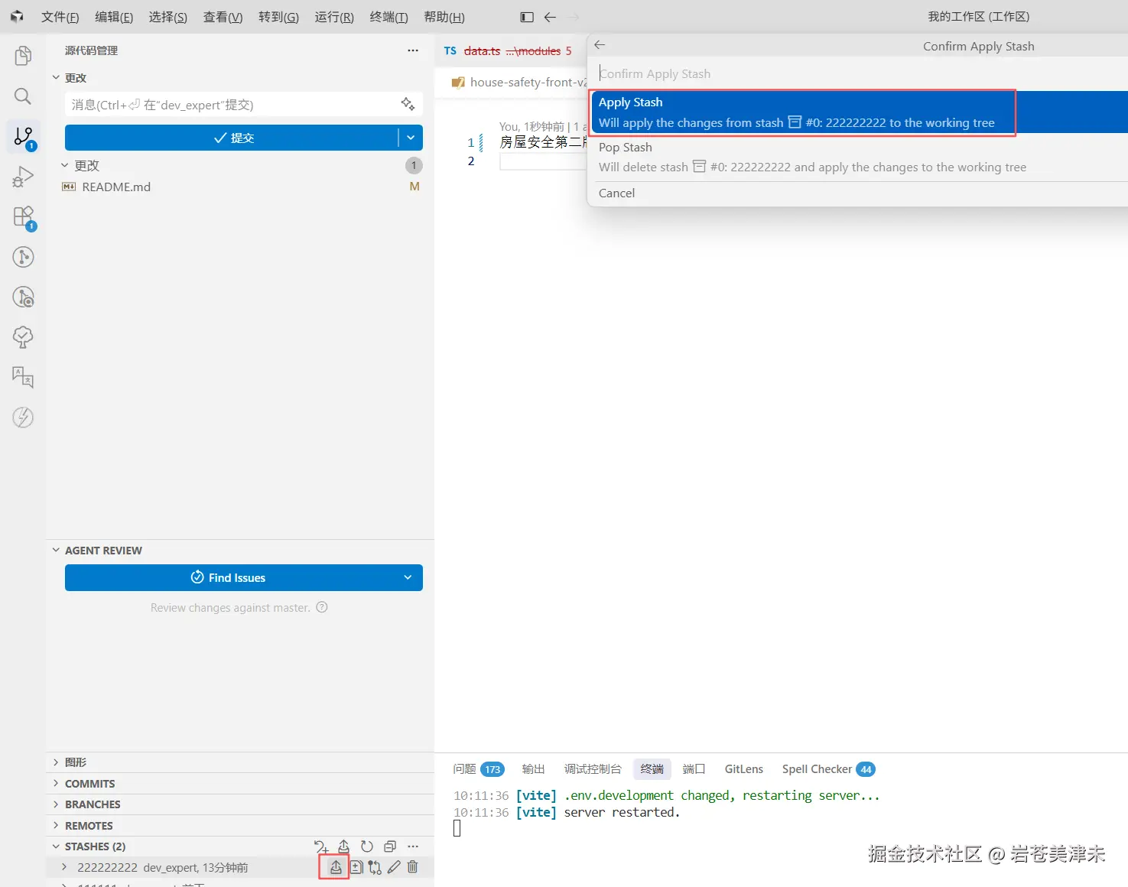Open the 选择(S) menu
1128x887 pixels.
coord(167,17)
